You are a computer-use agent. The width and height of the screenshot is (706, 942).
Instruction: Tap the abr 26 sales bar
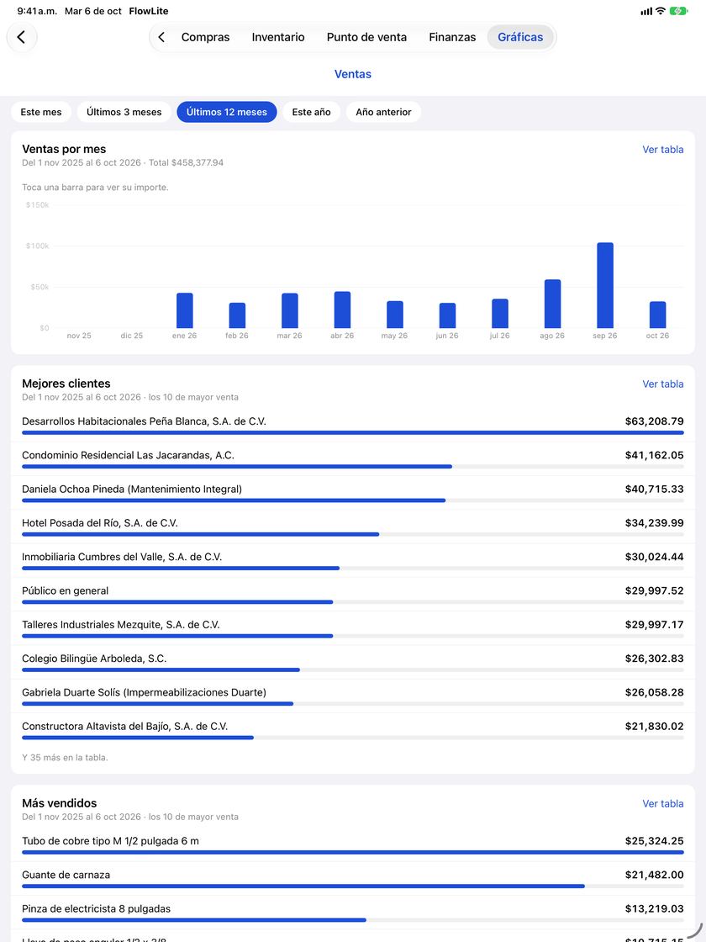click(342, 310)
